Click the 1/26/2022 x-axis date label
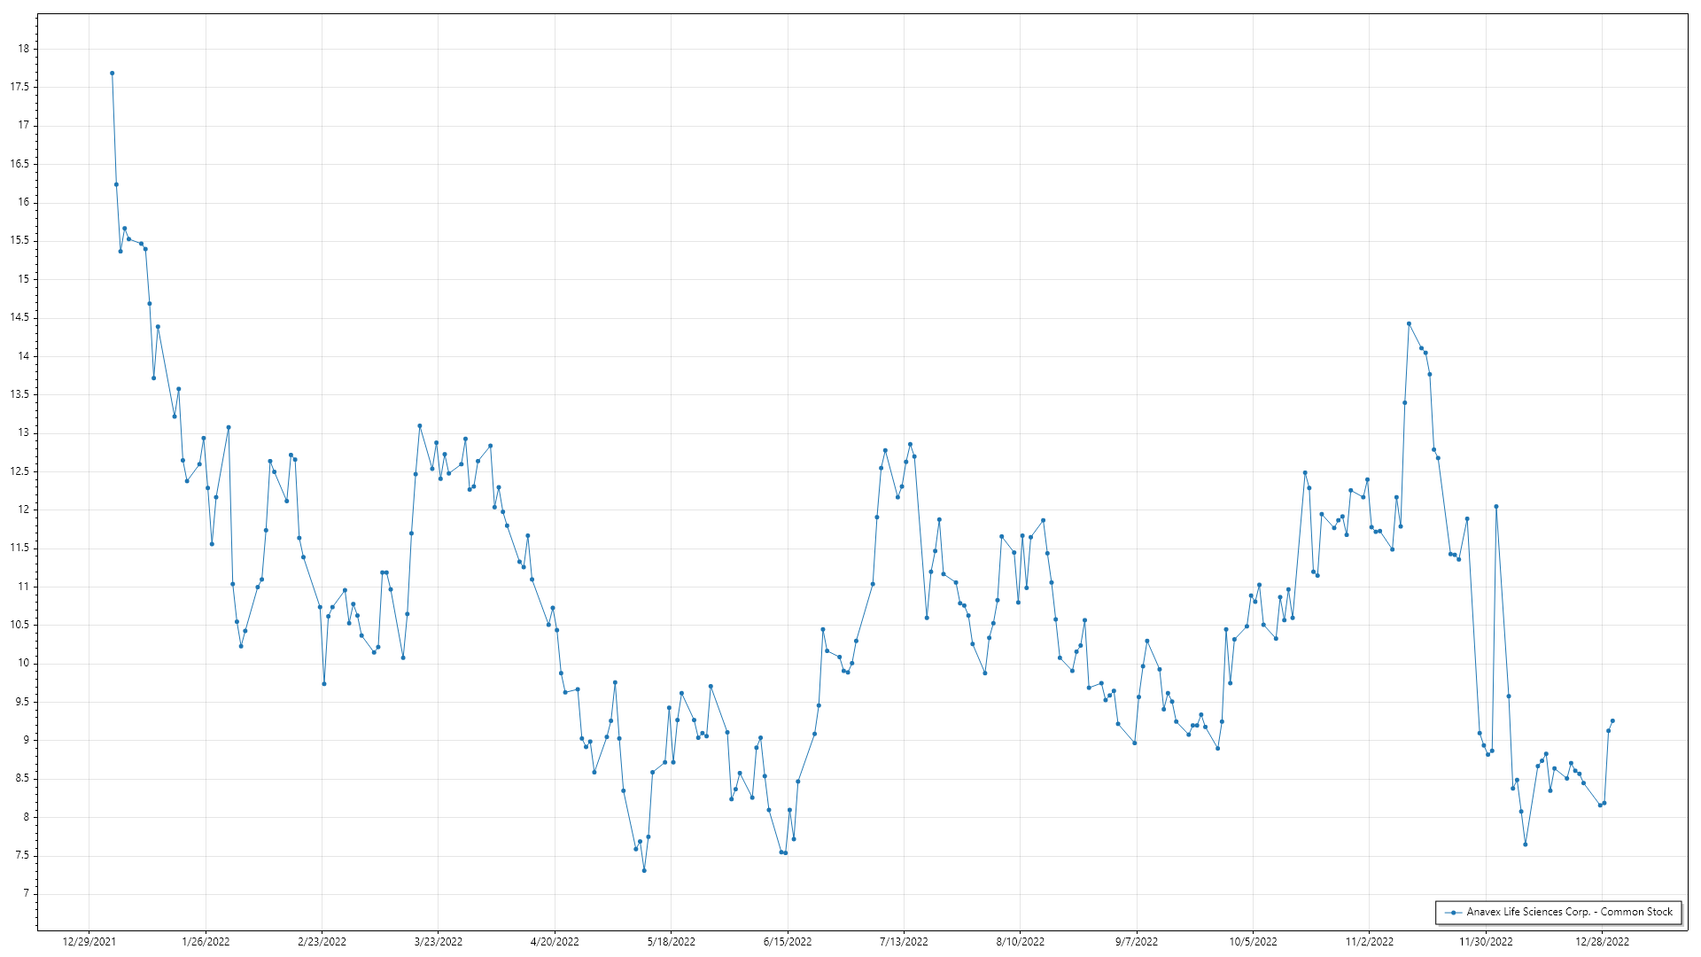 [x=206, y=941]
